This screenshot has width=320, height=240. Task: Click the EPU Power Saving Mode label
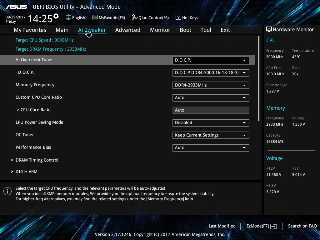tap(39, 122)
